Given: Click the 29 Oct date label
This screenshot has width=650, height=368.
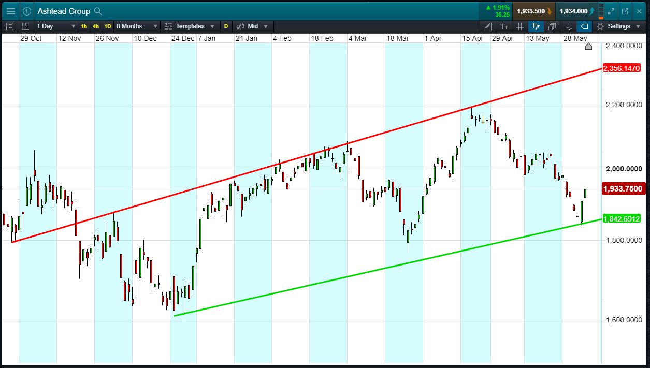Looking at the screenshot, I should click(31, 38).
